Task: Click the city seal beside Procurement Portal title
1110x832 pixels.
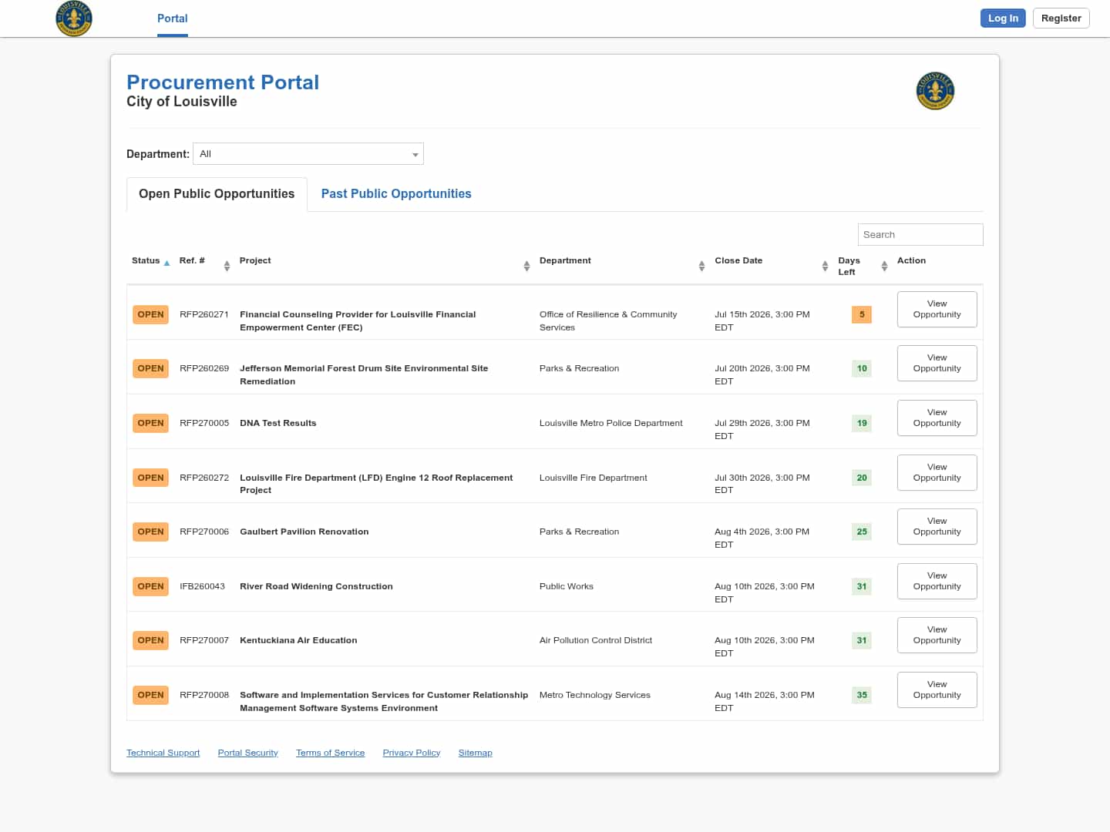Action: pos(935,91)
